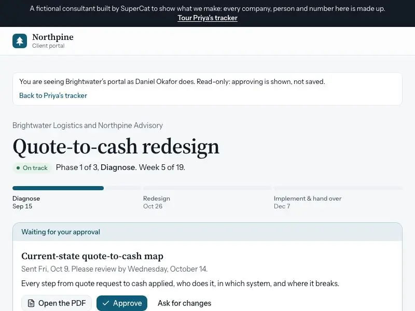Click the Northpine pine tree logo icon
Viewport: 415px width, 311px height.
pyautogui.click(x=20, y=41)
